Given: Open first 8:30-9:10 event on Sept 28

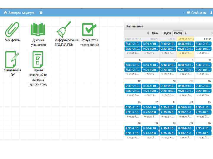Looking at the screenshot, I should click(133, 44).
